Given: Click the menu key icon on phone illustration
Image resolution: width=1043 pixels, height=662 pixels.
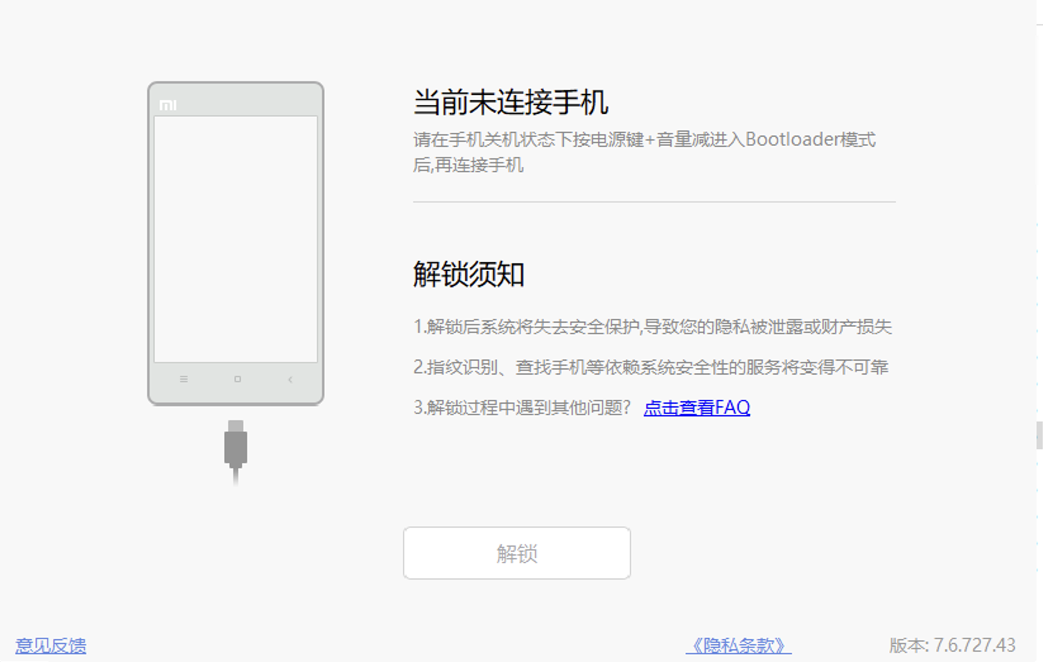Looking at the screenshot, I should (x=184, y=379).
